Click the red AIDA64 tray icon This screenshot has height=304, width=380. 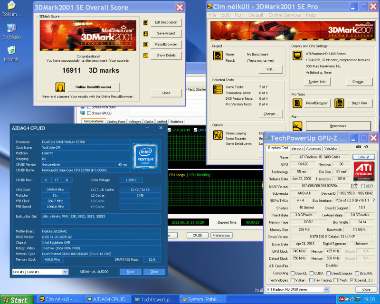pos(341,299)
